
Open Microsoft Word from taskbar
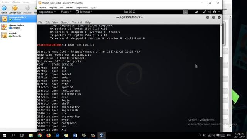75,136
